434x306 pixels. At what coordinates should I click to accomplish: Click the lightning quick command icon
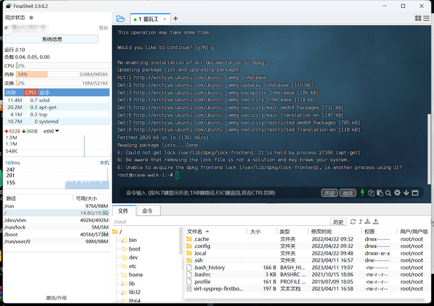(x=362, y=193)
